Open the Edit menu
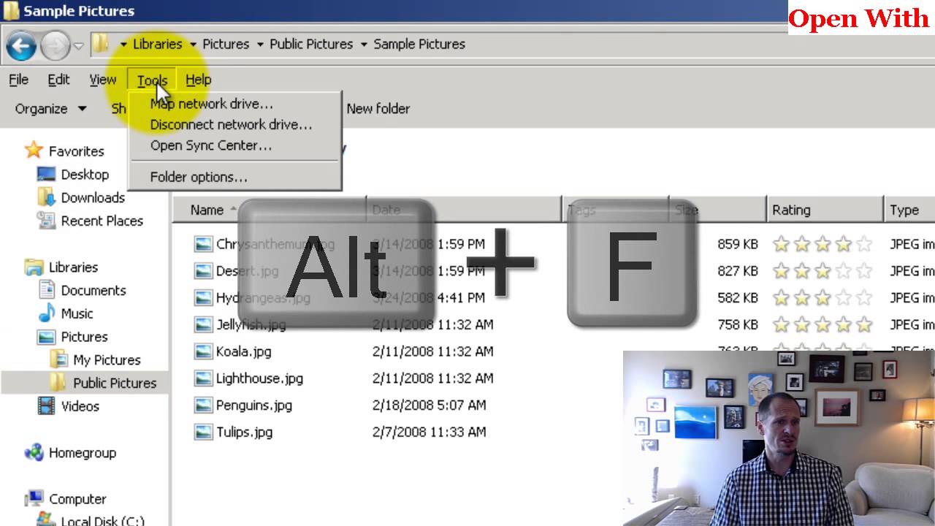The height and width of the screenshot is (526, 935). [58, 80]
